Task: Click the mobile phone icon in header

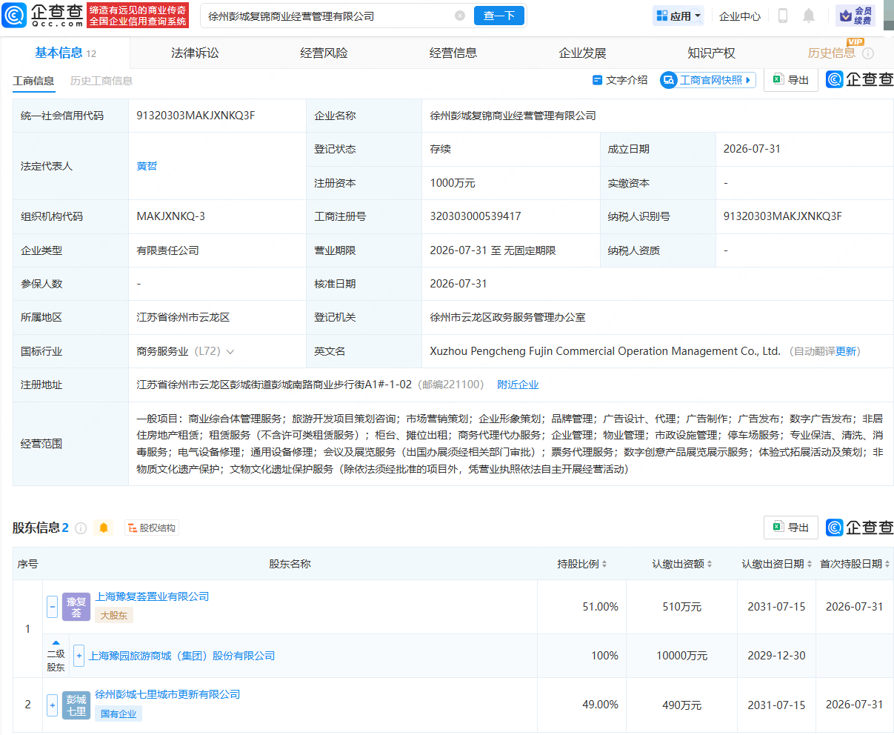Action: (x=783, y=16)
